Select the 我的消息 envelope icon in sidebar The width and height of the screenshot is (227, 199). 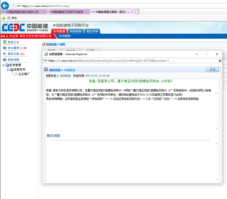point(5,60)
